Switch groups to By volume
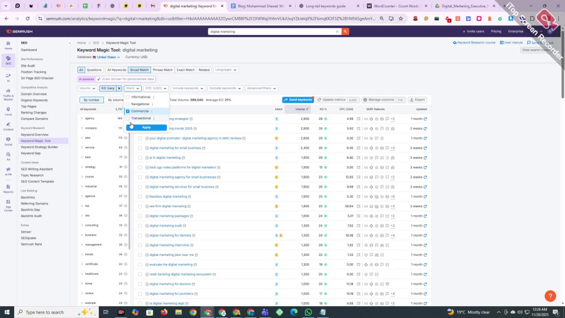The image size is (565, 318). 115,100
